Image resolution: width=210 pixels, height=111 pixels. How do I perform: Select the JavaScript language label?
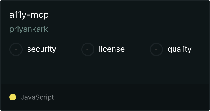(37, 97)
